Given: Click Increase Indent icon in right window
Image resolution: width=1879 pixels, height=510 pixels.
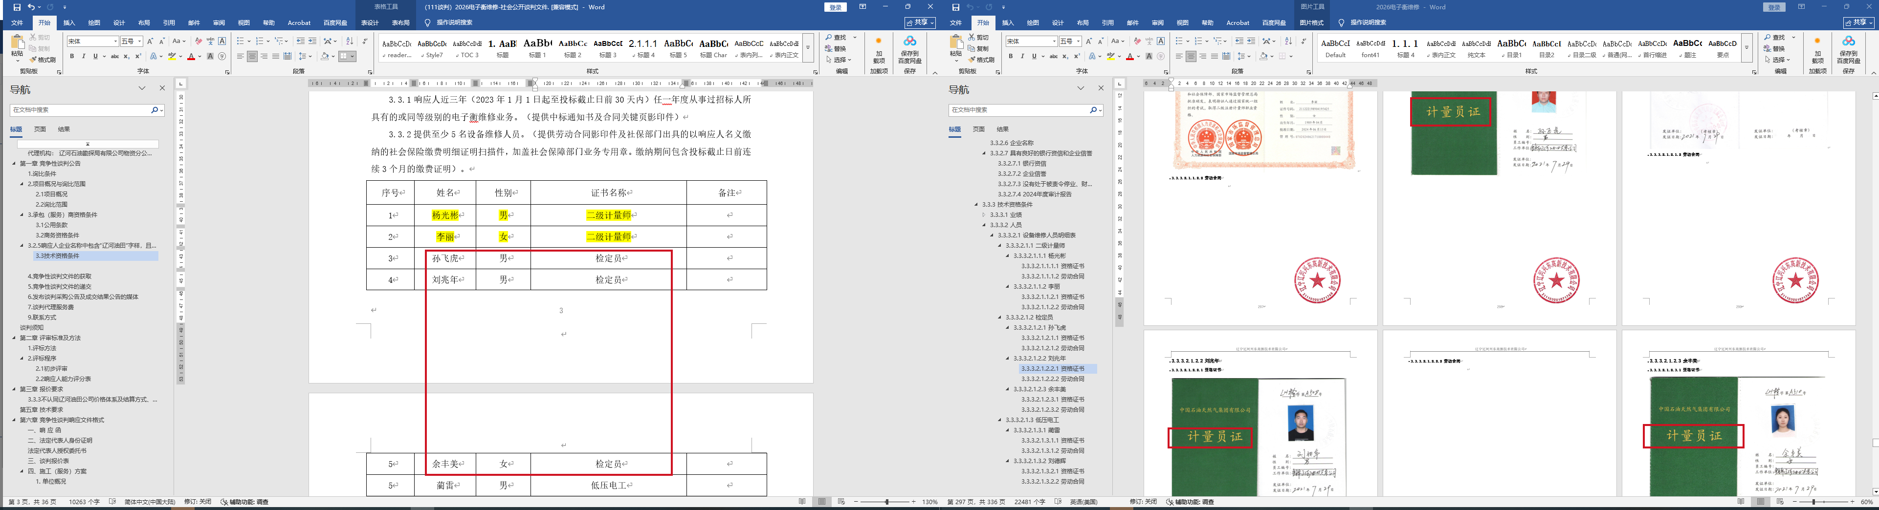Looking at the screenshot, I should (x=1251, y=42).
